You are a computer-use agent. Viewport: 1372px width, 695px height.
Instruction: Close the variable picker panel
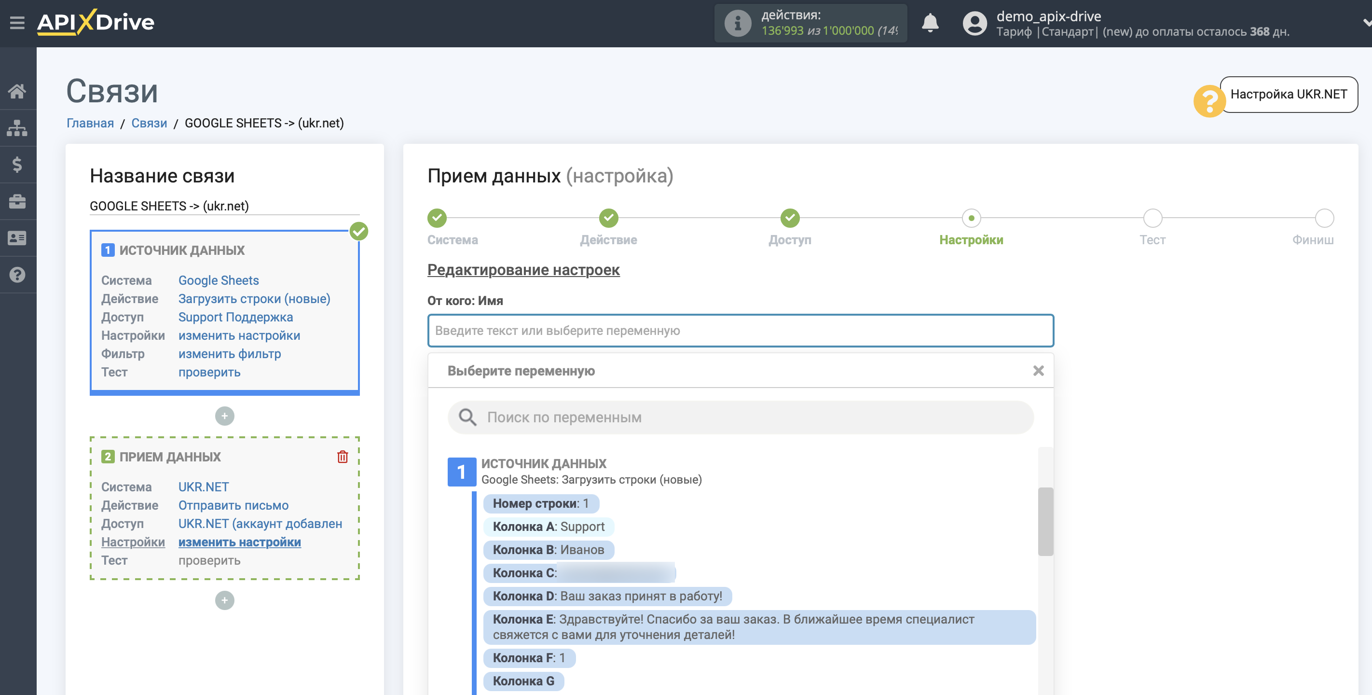(x=1038, y=370)
